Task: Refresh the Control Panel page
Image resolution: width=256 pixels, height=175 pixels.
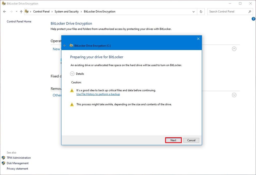Action: click(201, 12)
